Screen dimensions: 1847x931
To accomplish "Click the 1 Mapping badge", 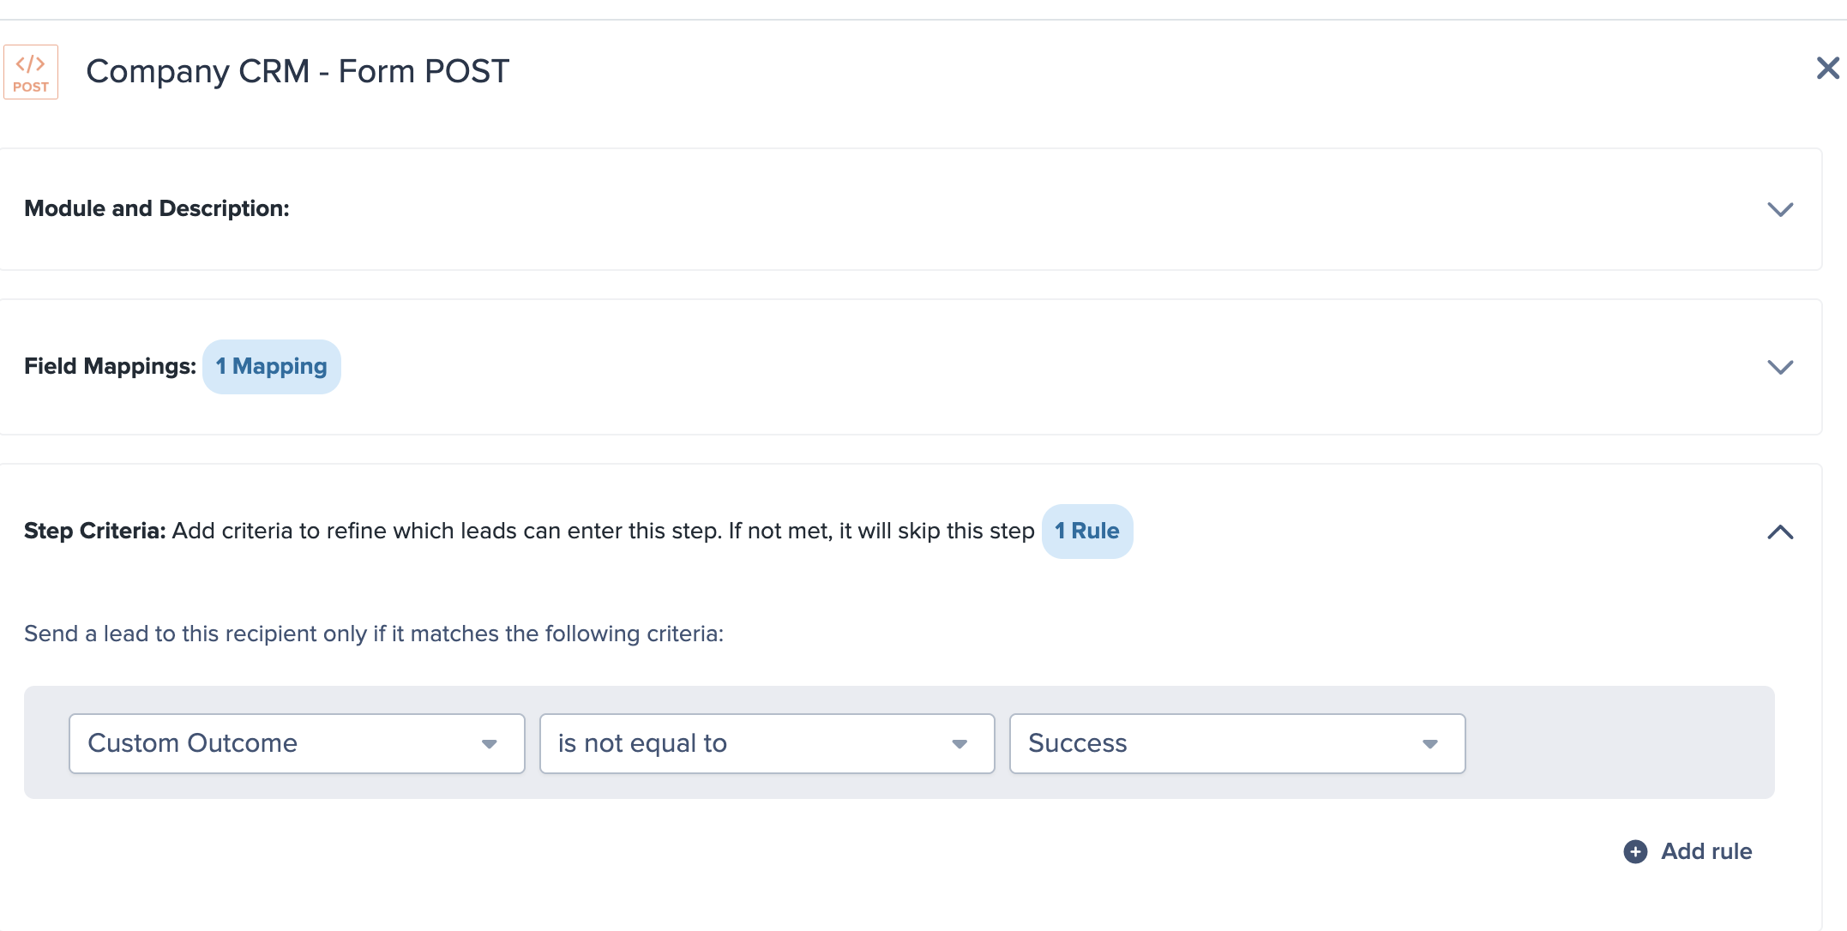I will pyautogui.click(x=271, y=367).
